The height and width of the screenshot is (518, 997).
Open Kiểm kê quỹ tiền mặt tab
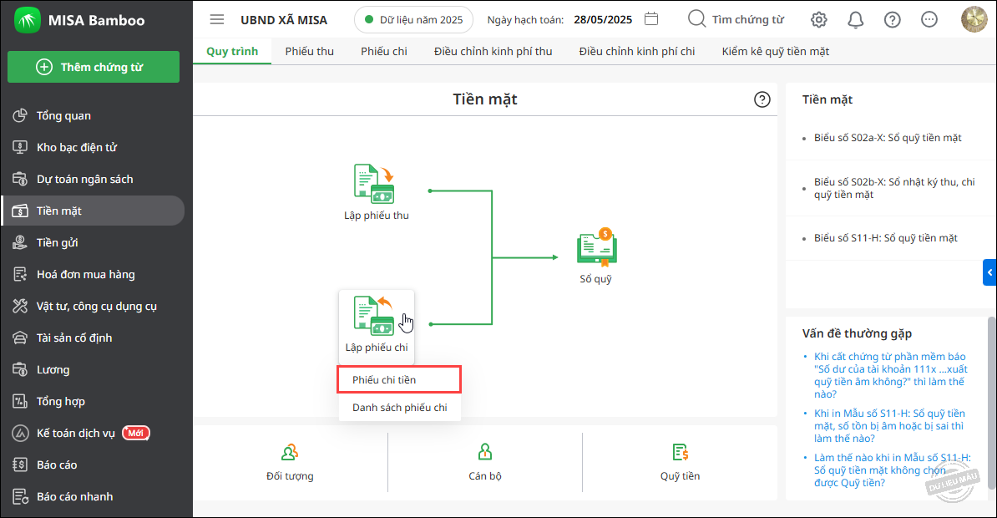coord(776,52)
